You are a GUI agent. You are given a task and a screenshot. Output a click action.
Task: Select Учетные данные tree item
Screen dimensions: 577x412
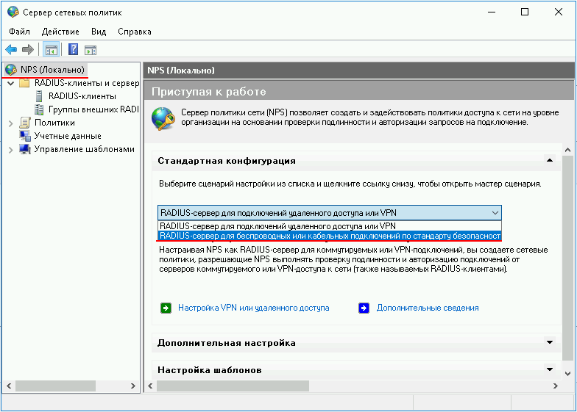pyautogui.click(x=68, y=136)
